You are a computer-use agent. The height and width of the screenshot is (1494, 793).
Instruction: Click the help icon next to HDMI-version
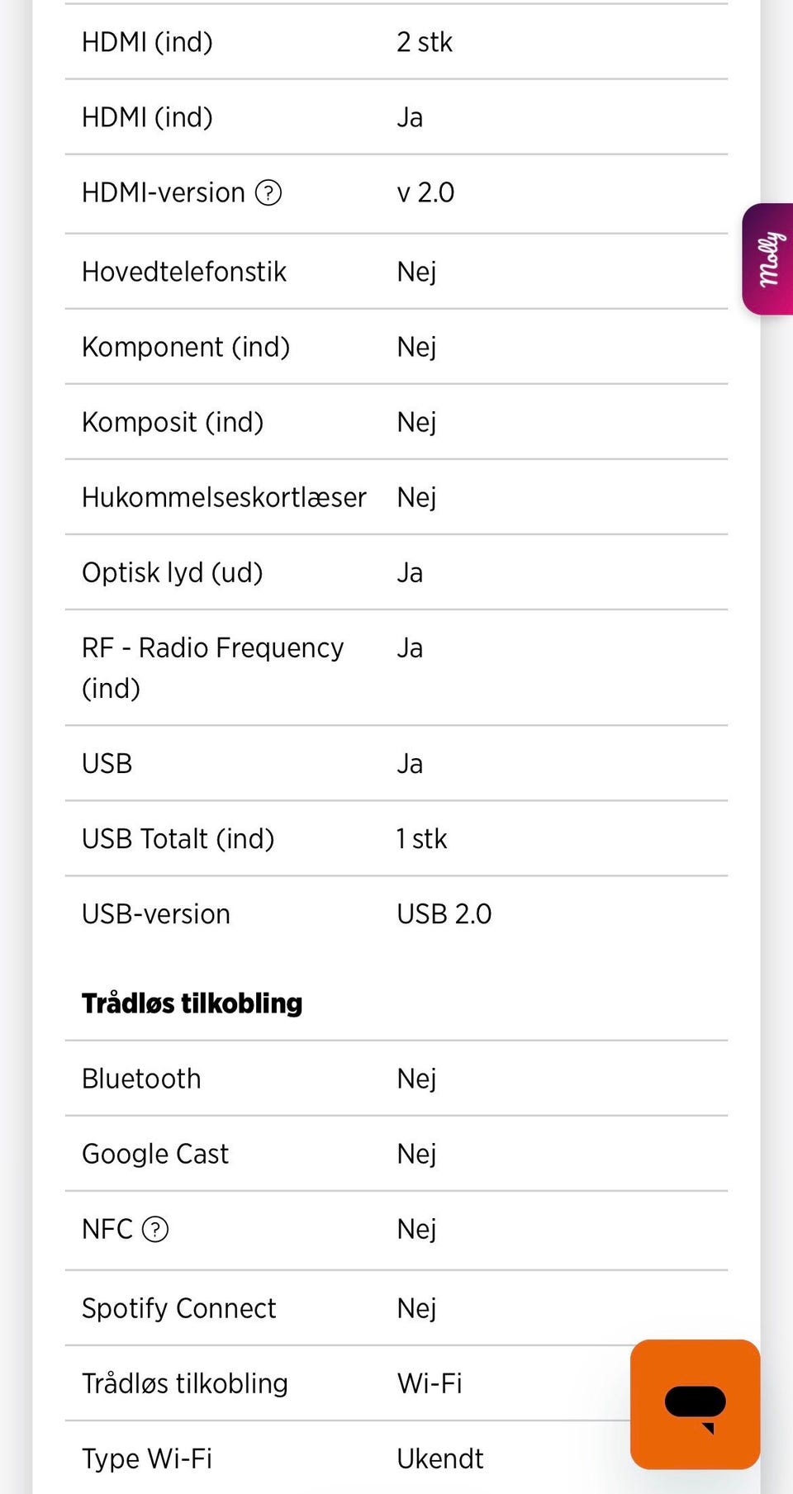(x=268, y=193)
